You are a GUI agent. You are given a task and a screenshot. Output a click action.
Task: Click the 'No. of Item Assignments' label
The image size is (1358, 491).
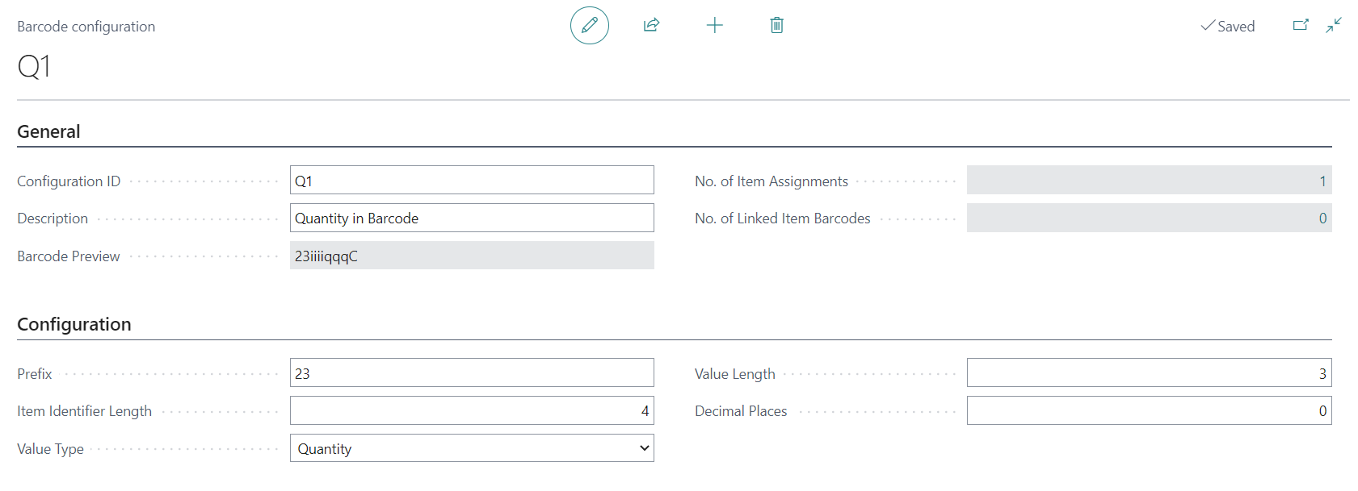pos(771,181)
